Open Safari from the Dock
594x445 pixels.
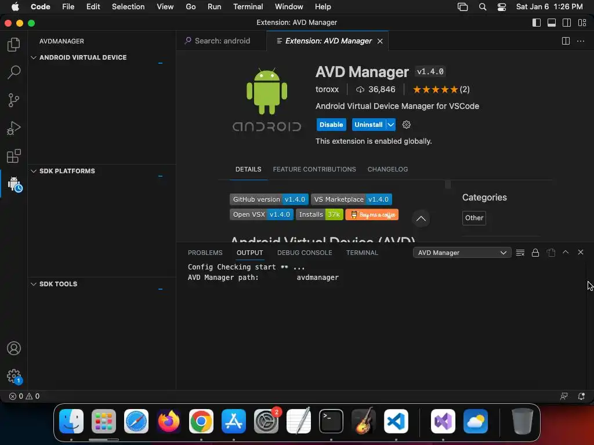(136, 421)
